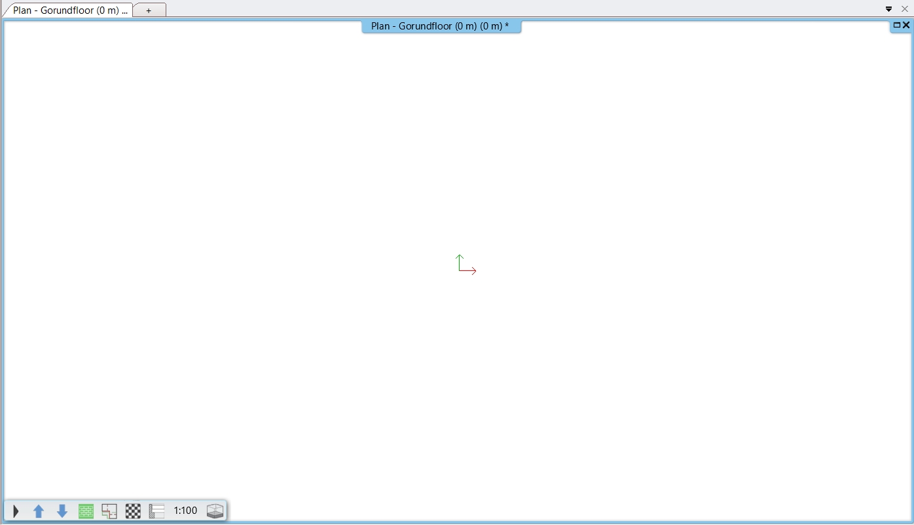Click the red X-axis arrow tip
The image size is (914, 525).
pyautogui.click(x=475, y=271)
